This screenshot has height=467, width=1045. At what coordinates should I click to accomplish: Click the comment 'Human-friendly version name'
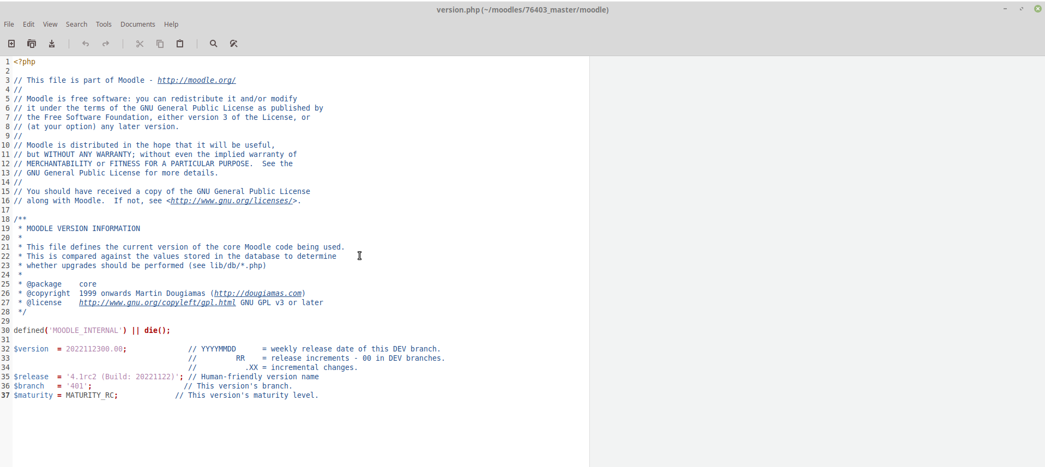coord(260,377)
